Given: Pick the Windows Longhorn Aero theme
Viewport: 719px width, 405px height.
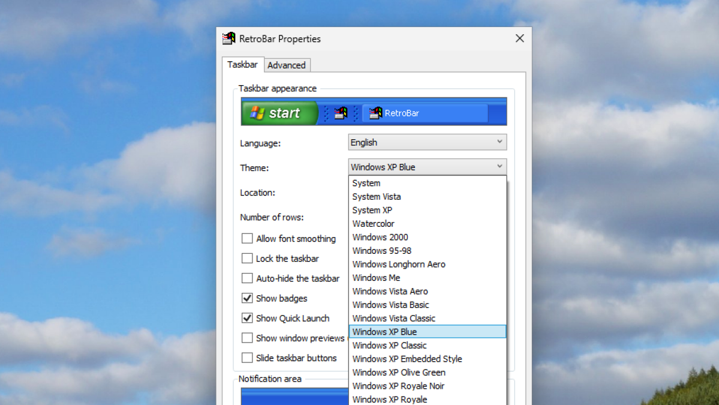Looking at the screenshot, I should point(428,264).
